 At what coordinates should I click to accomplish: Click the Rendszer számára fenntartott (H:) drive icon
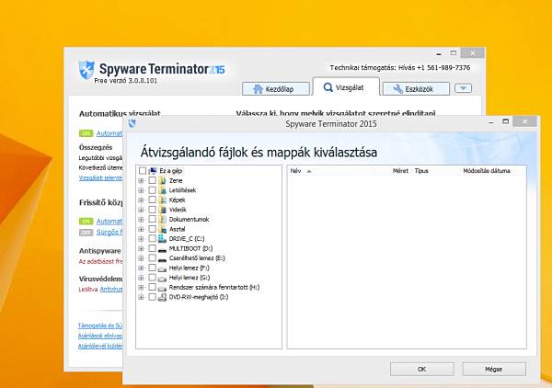pos(162,288)
